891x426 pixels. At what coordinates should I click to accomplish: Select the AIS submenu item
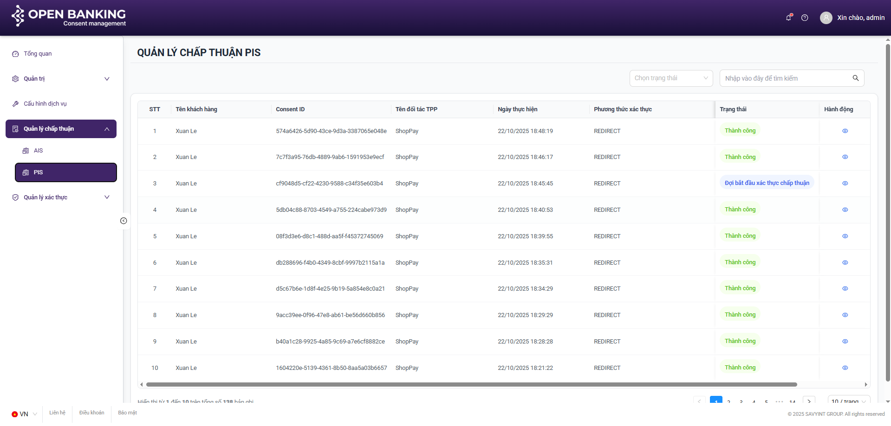point(38,151)
